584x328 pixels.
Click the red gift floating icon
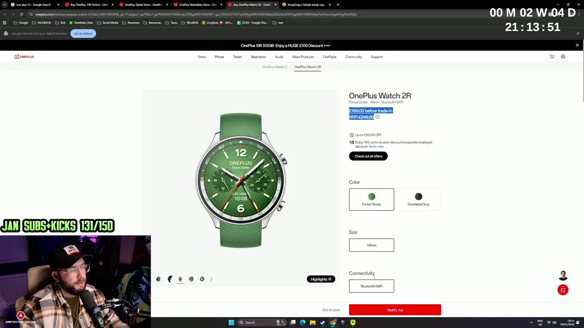tap(563, 290)
